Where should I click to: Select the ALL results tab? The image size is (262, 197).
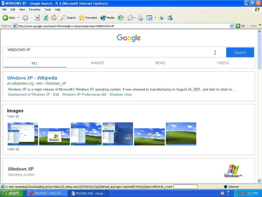(35, 63)
